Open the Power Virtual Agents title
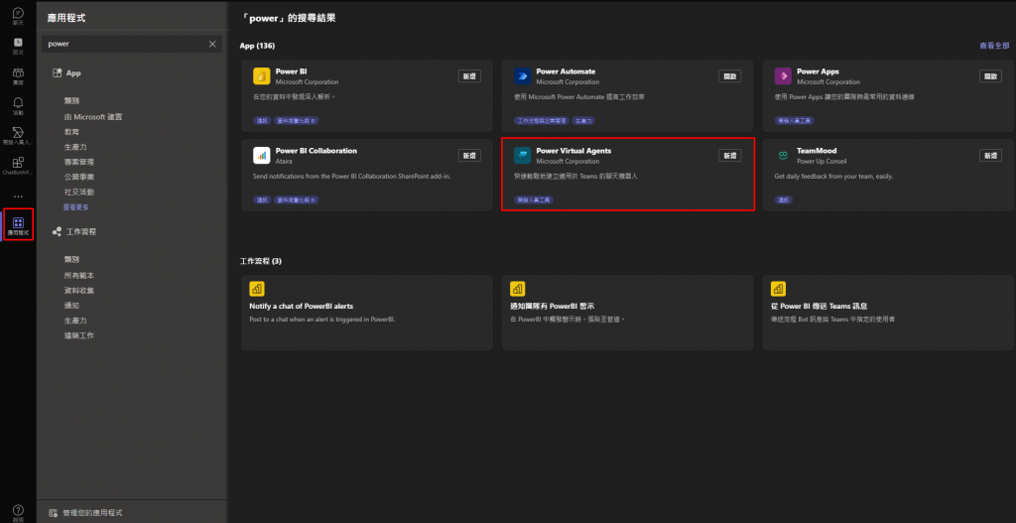 573,151
